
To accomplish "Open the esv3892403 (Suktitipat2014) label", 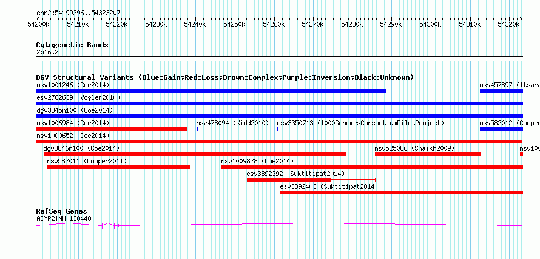I will (x=329, y=186).
